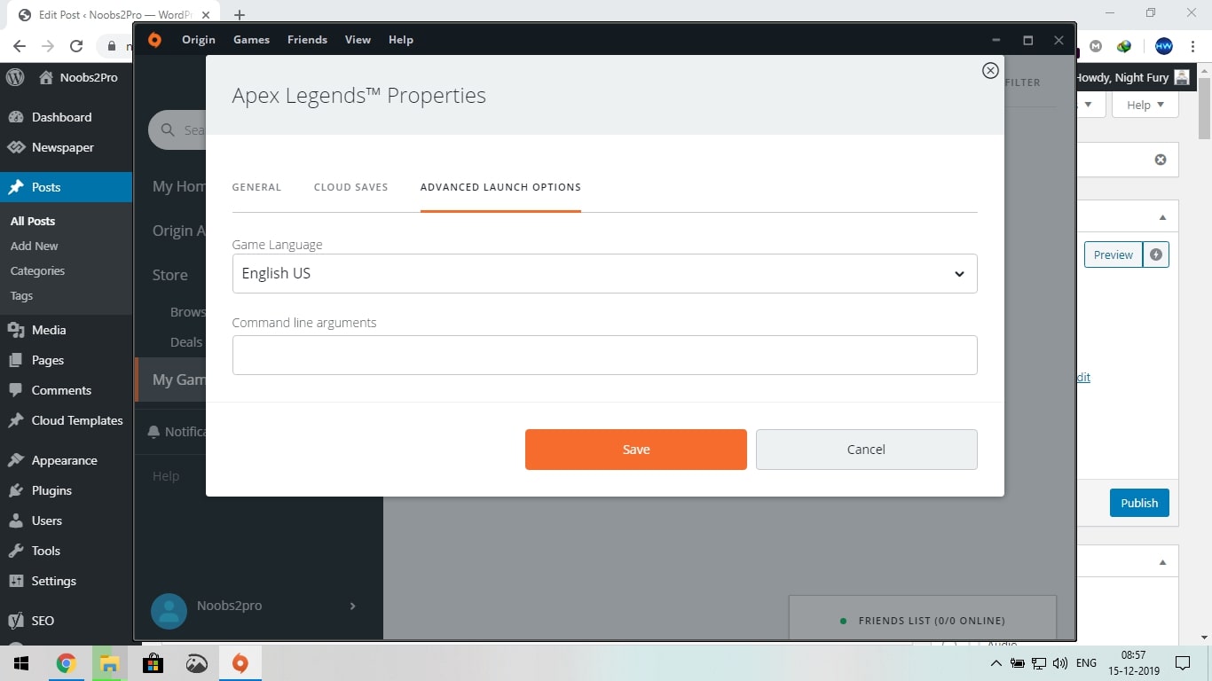Dismiss the WordPress notice with X icon
This screenshot has width=1212, height=681.
(x=1160, y=160)
